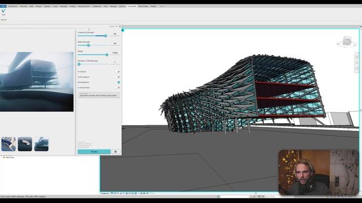Click the Creativity Strength value field 95

click(115, 34)
